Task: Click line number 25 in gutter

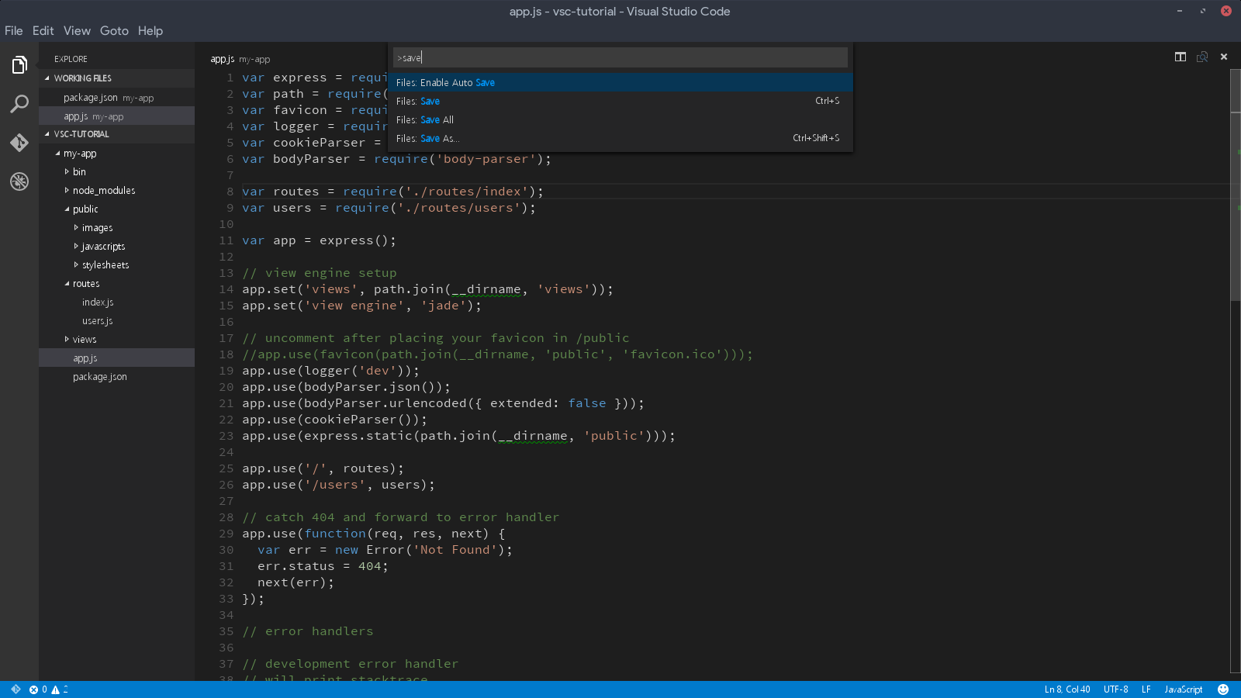Action: [226, 468]
